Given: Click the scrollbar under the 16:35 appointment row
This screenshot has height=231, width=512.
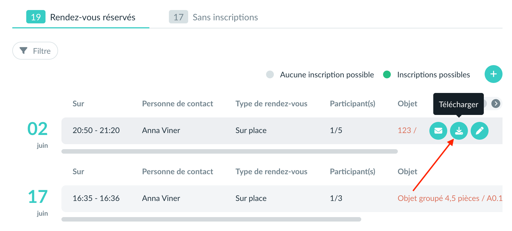Looking at the screenshot, I should click(211, 219).
